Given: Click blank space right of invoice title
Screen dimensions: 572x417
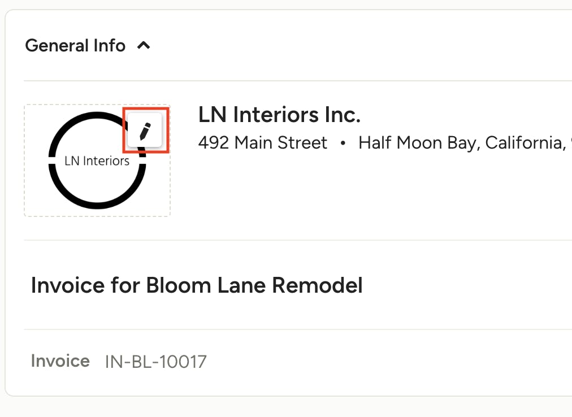Looking at the screenshot, I should 467,285.
